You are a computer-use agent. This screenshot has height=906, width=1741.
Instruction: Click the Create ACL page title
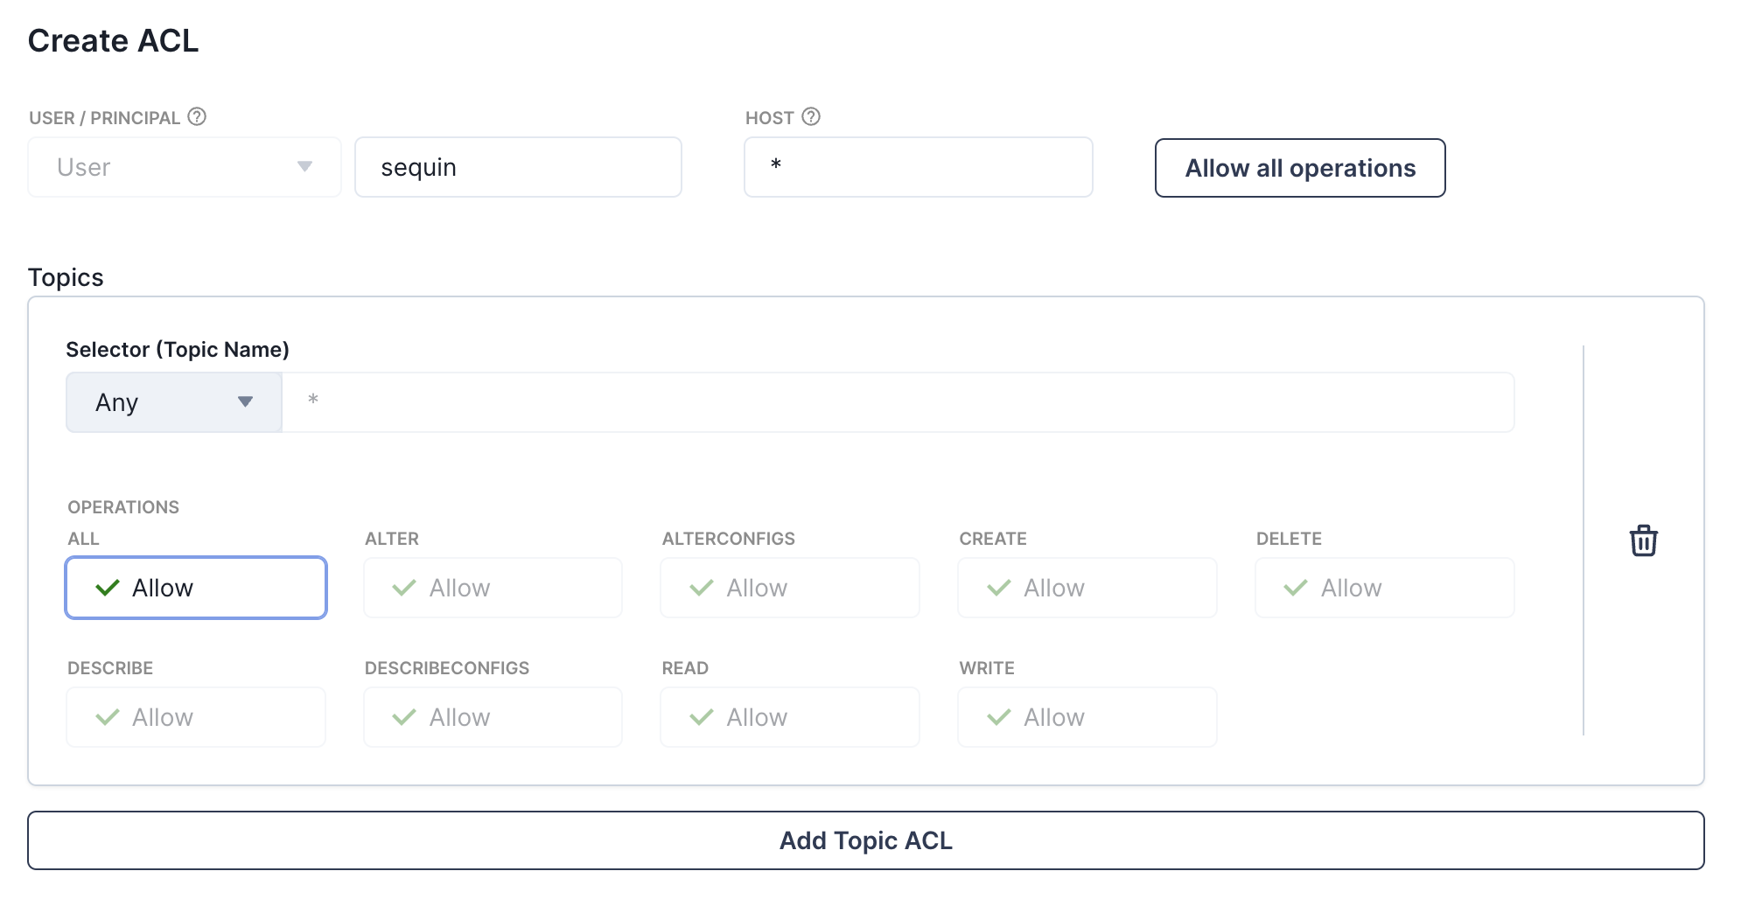click(x=112, y=39)
